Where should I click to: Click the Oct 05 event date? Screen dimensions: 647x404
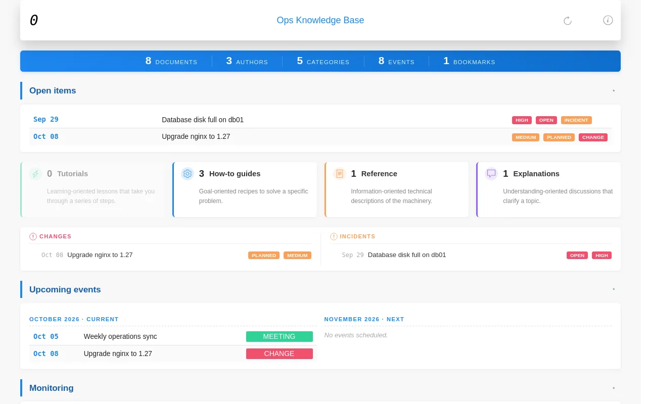tap(46, 336)
